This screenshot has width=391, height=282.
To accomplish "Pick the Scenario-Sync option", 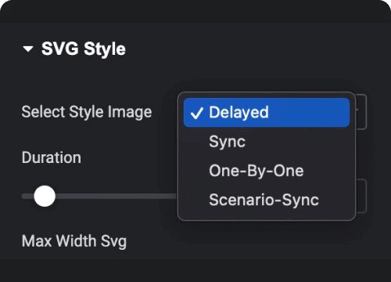I will tap(267, 200).
